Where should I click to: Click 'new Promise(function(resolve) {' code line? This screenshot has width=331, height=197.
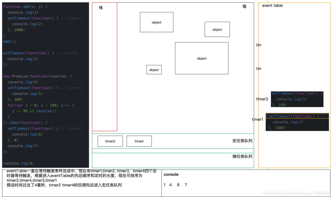click(37, 76)
